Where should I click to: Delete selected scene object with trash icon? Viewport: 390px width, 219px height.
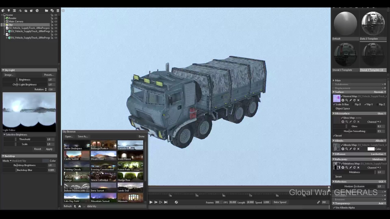(58, 11)
